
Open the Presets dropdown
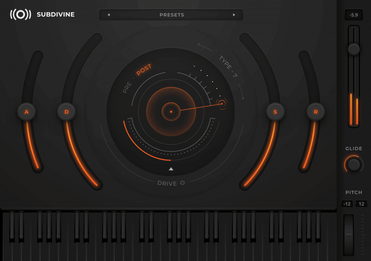[x=171, y=15]
